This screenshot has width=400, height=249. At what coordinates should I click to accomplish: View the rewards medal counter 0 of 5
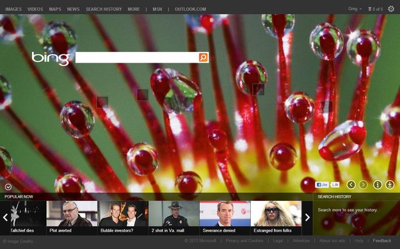point(376,9)
